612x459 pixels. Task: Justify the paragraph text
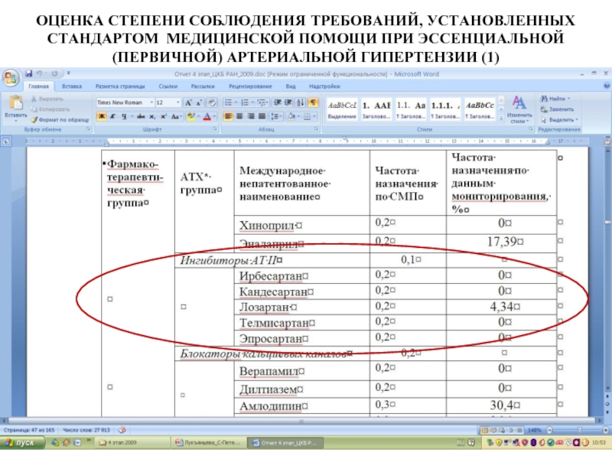coord(262,116)
